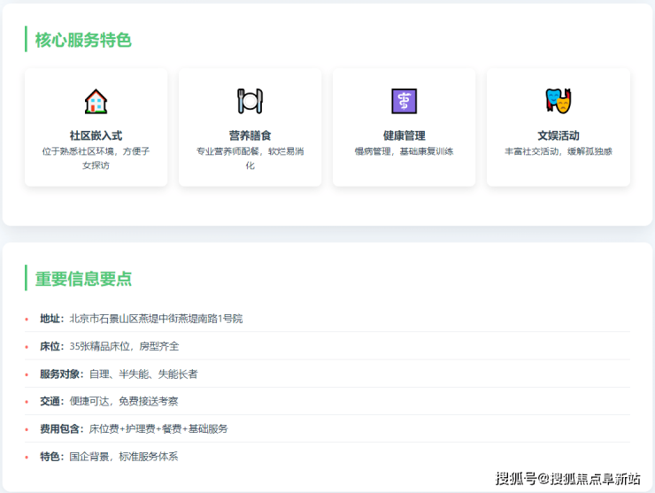The width and height of the screenshot is (655, 493).
Task: Click the theater masks icon
Action: coord(558,101)
